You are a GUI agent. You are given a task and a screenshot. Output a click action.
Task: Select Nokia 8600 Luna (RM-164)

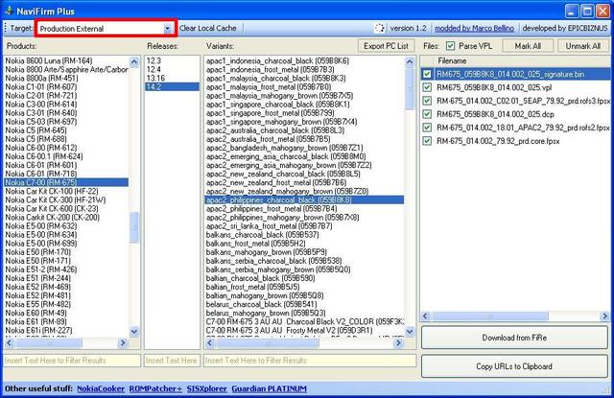coord(66,60)
